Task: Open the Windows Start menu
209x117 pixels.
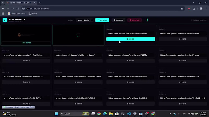Action: tap(56, 114)
